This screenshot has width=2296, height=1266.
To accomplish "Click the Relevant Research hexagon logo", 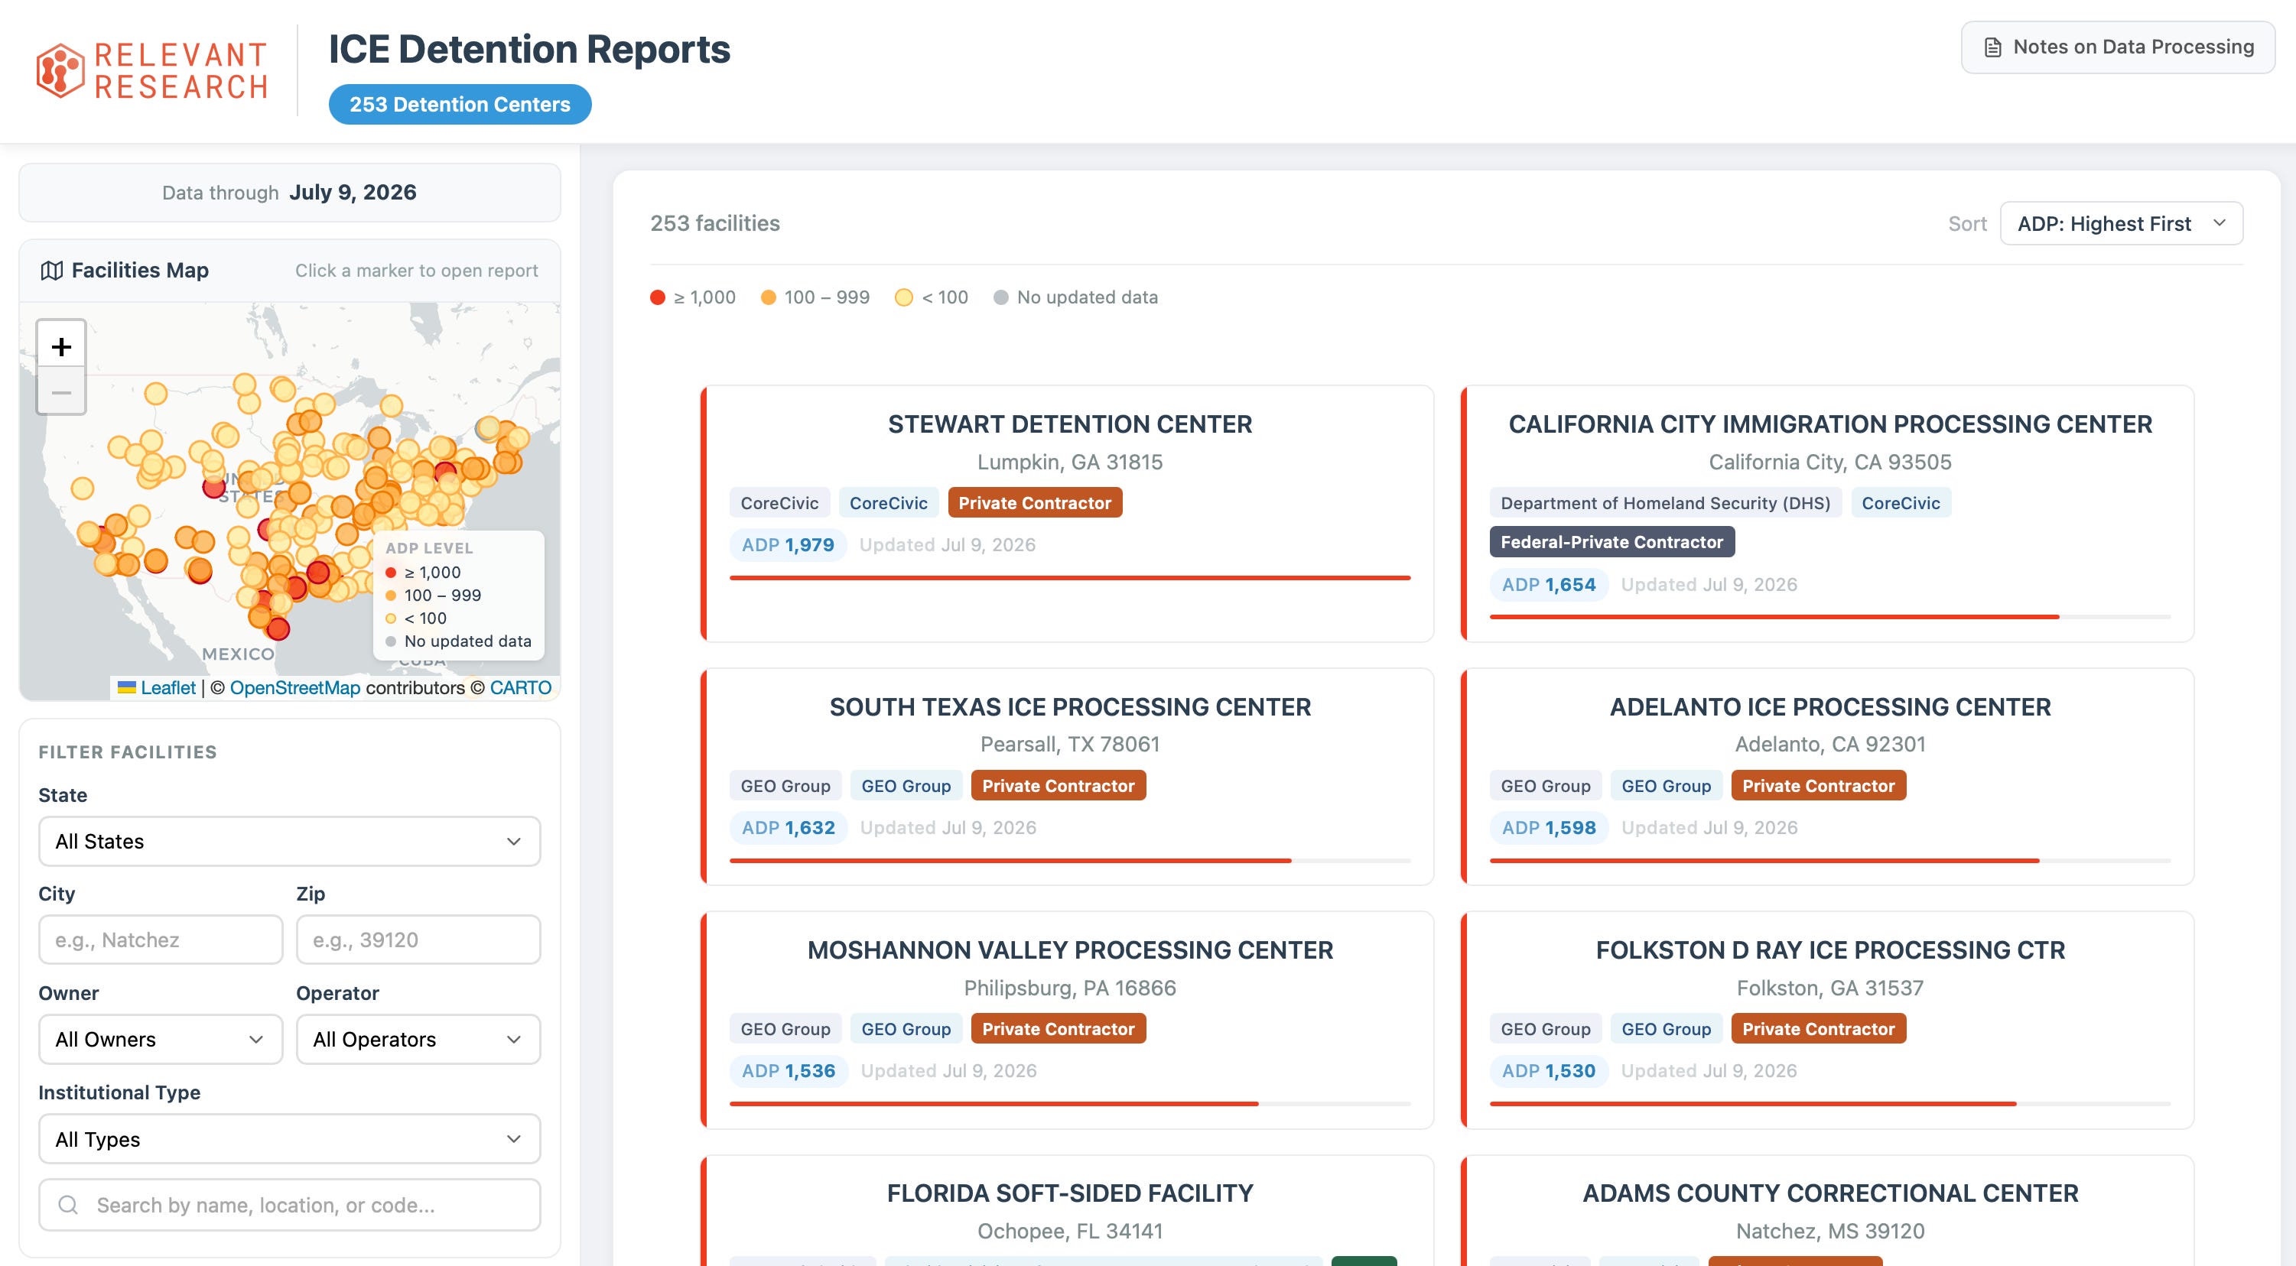I will [60, 70].
